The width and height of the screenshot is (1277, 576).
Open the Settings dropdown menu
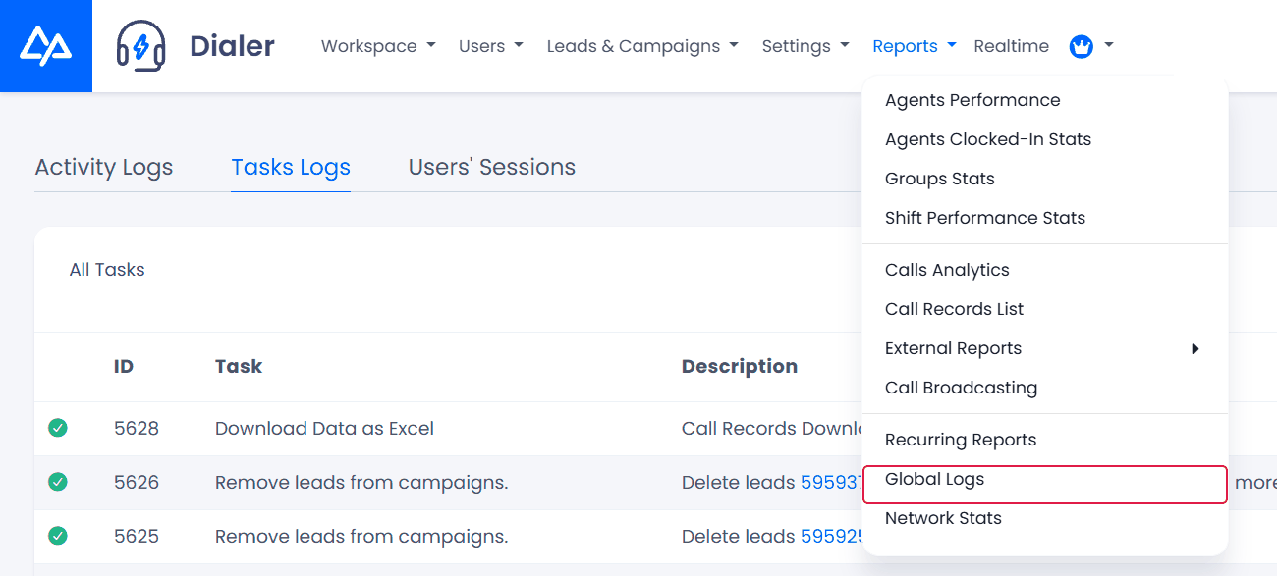805,46
